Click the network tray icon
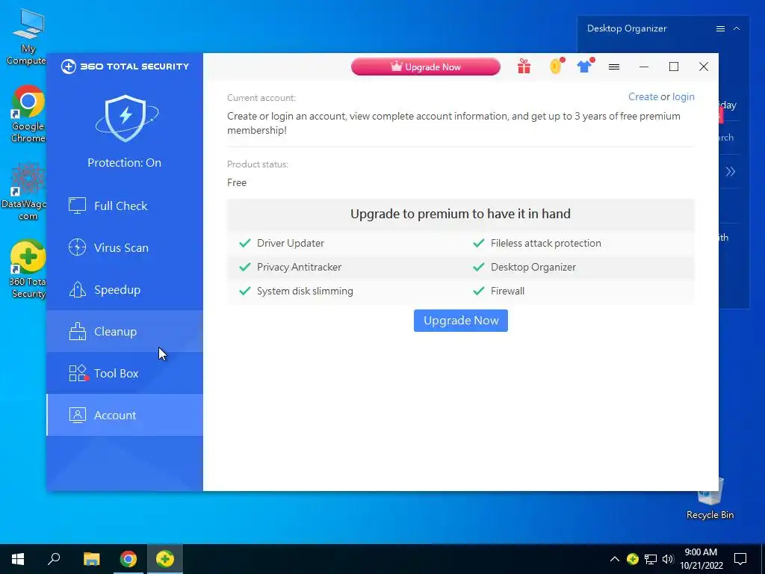The width and height of the screenshot is (765, 574). (651, 559)
